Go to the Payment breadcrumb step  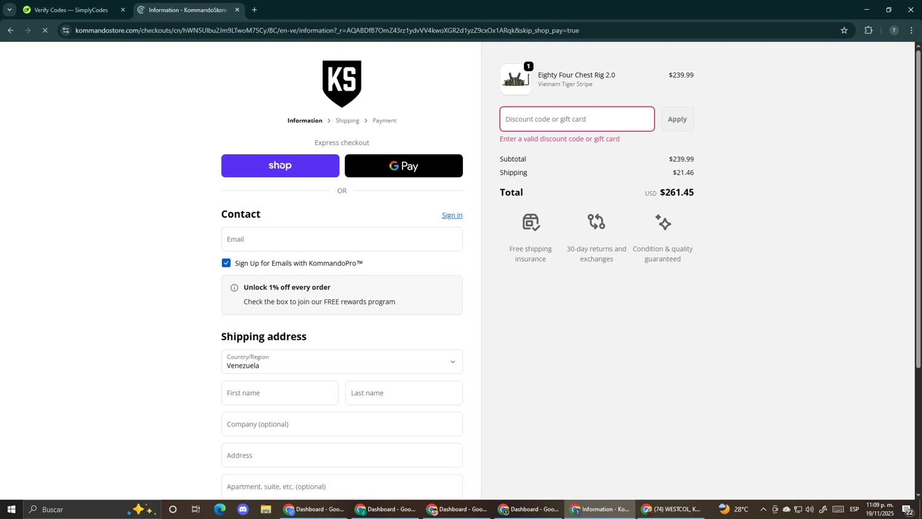384,121
